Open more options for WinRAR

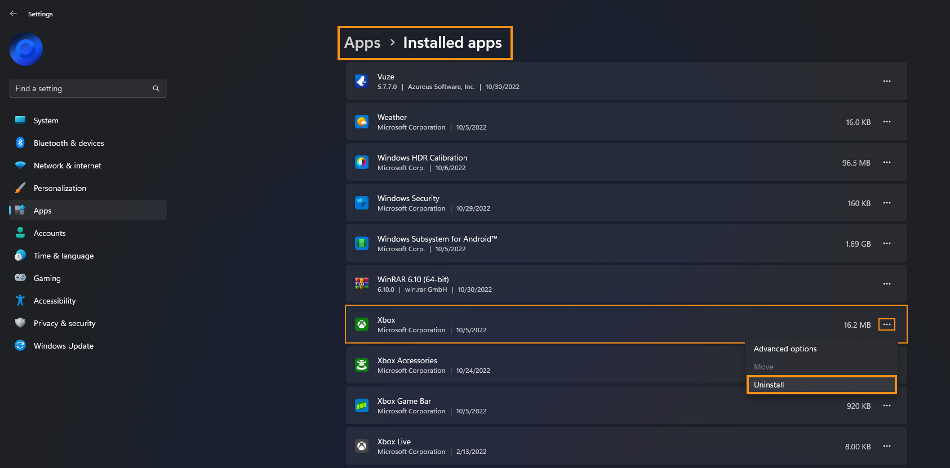[887, 284]
